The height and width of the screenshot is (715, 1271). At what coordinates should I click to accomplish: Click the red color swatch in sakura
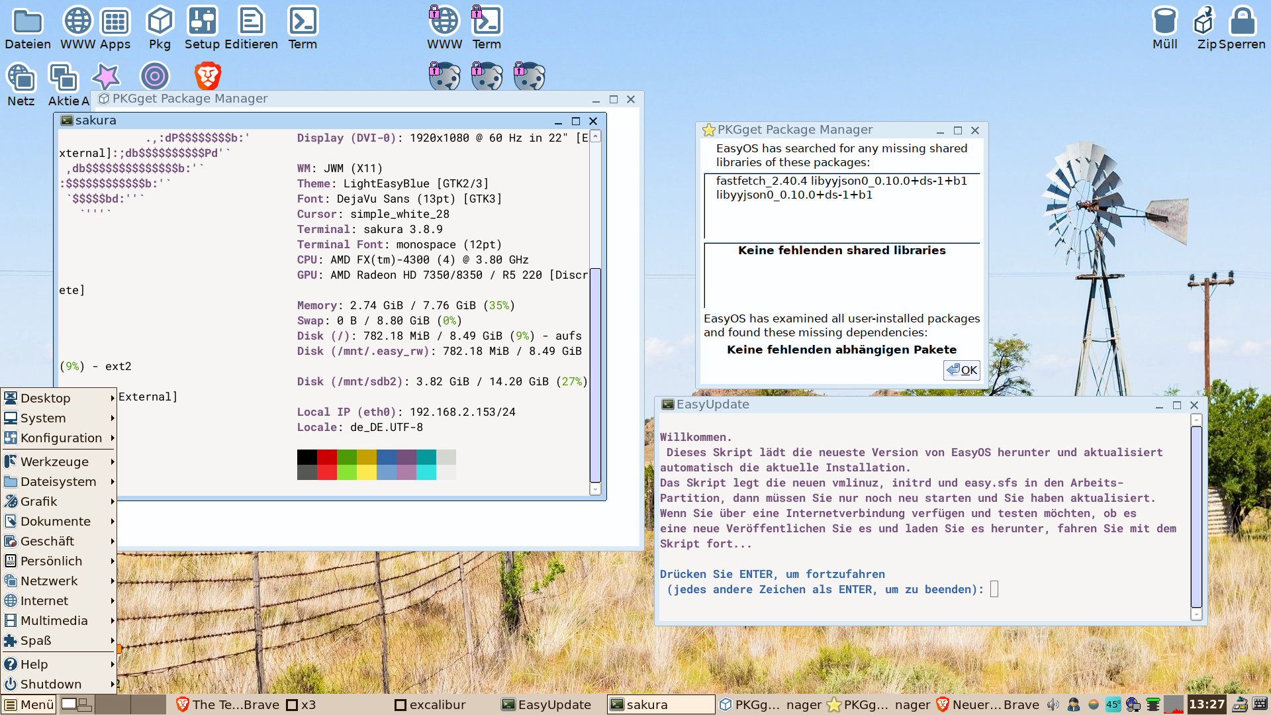[x=326, y=457]
